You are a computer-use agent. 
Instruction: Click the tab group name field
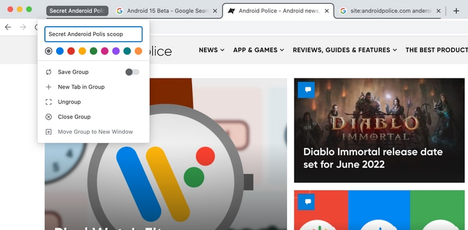(94, 34)
